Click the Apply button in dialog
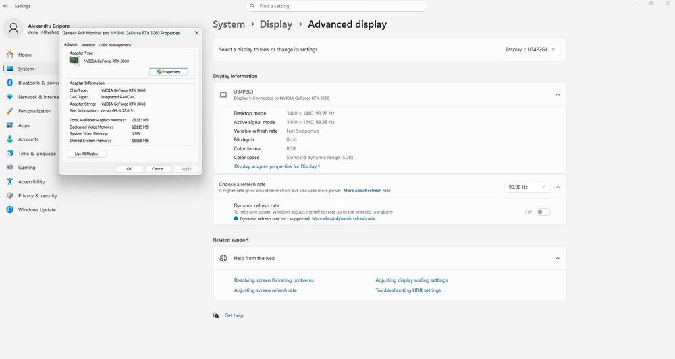Viewport: 675px width, 359px height. [x=186, y=169]
